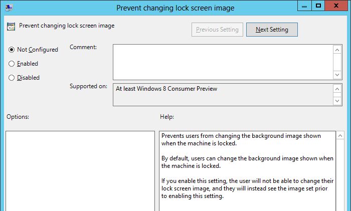Go to the Next Setting
Screen dimensions: 351x211
pyautogui.click(x=272, y=30)
